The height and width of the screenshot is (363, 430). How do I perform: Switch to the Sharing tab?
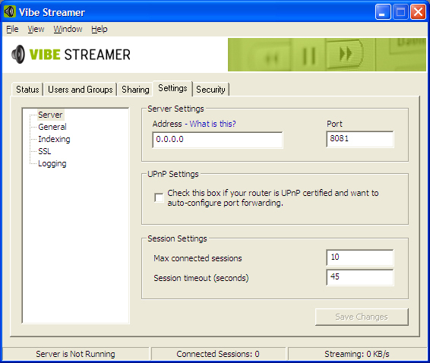[x=135, y=90]
